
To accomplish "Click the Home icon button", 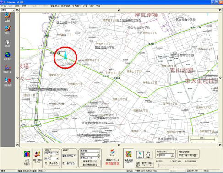I will click(x=113, y=153).
